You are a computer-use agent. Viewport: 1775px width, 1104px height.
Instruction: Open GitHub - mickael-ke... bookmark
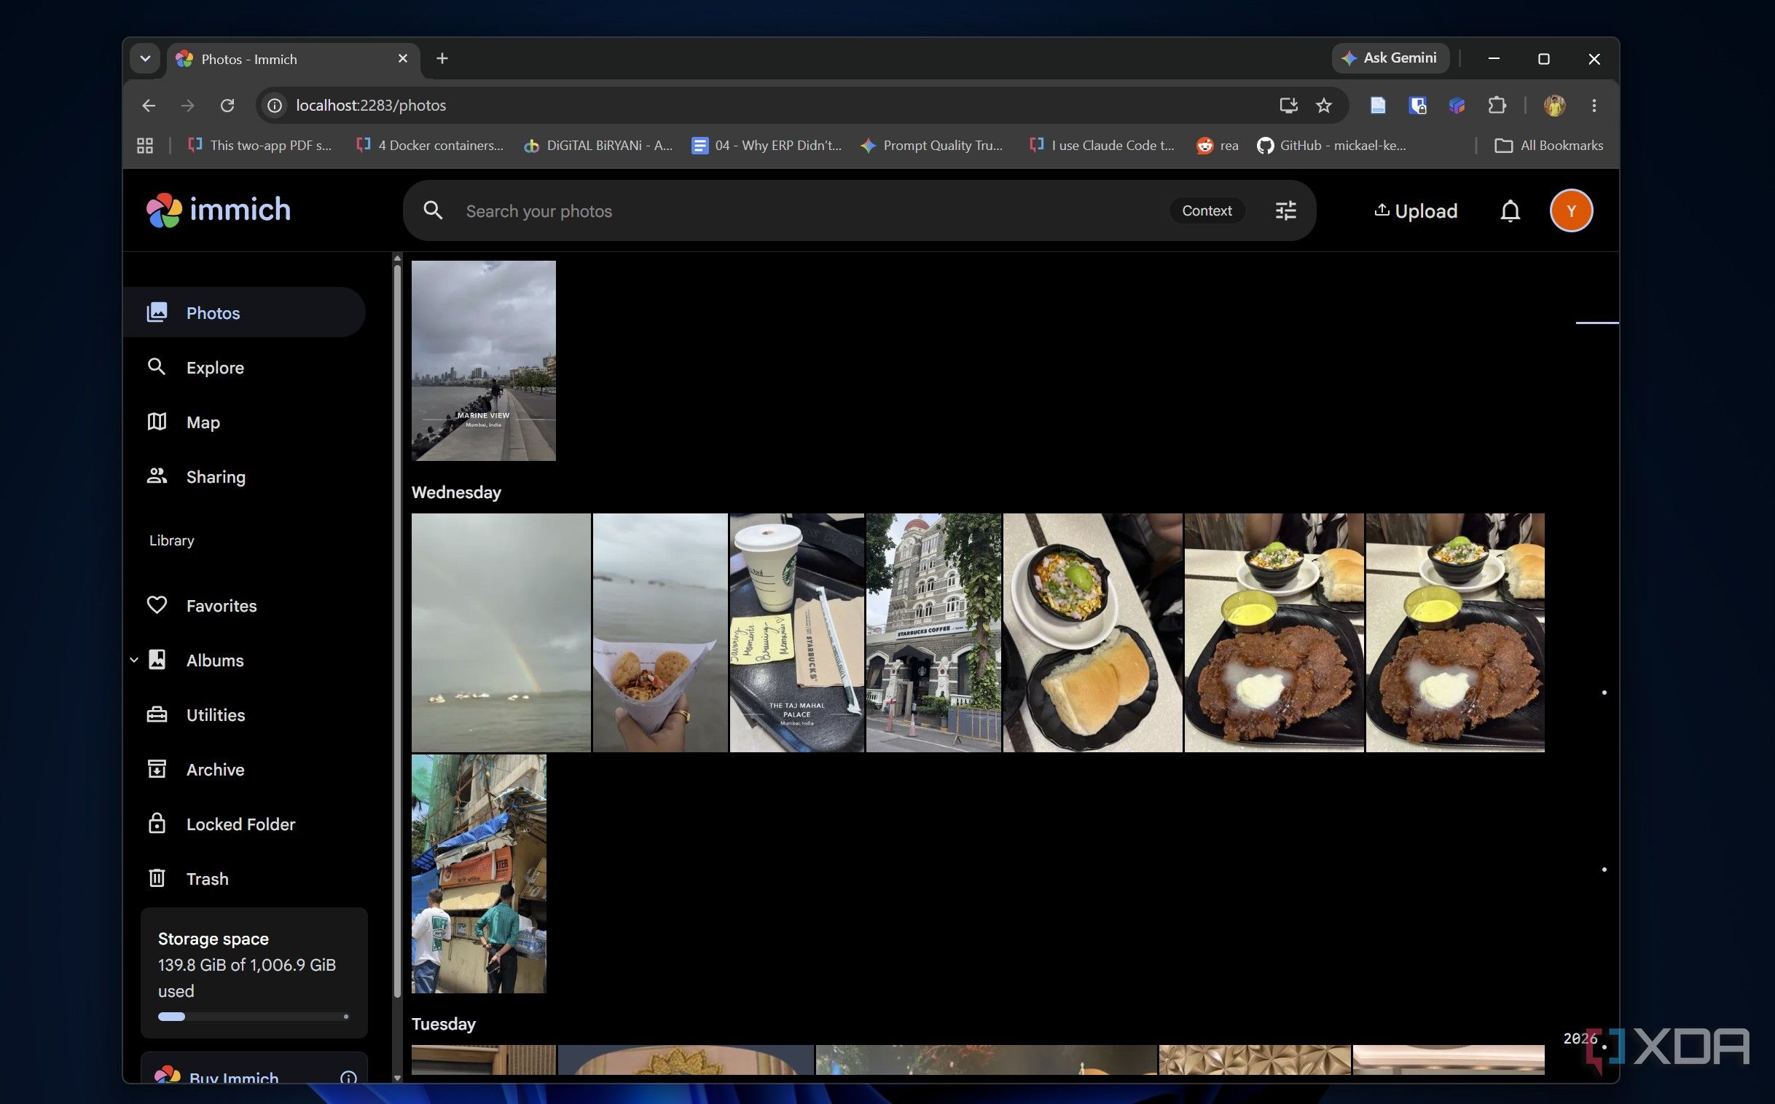click(x=1332, y=146)
